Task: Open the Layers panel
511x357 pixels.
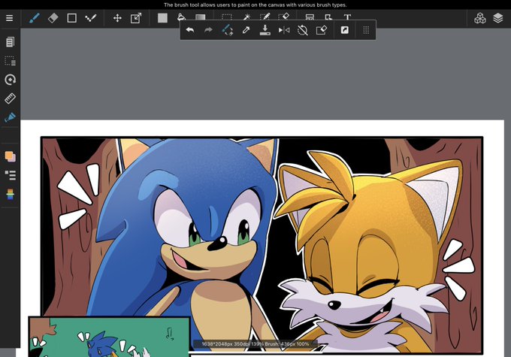Action: pos(498,18)
